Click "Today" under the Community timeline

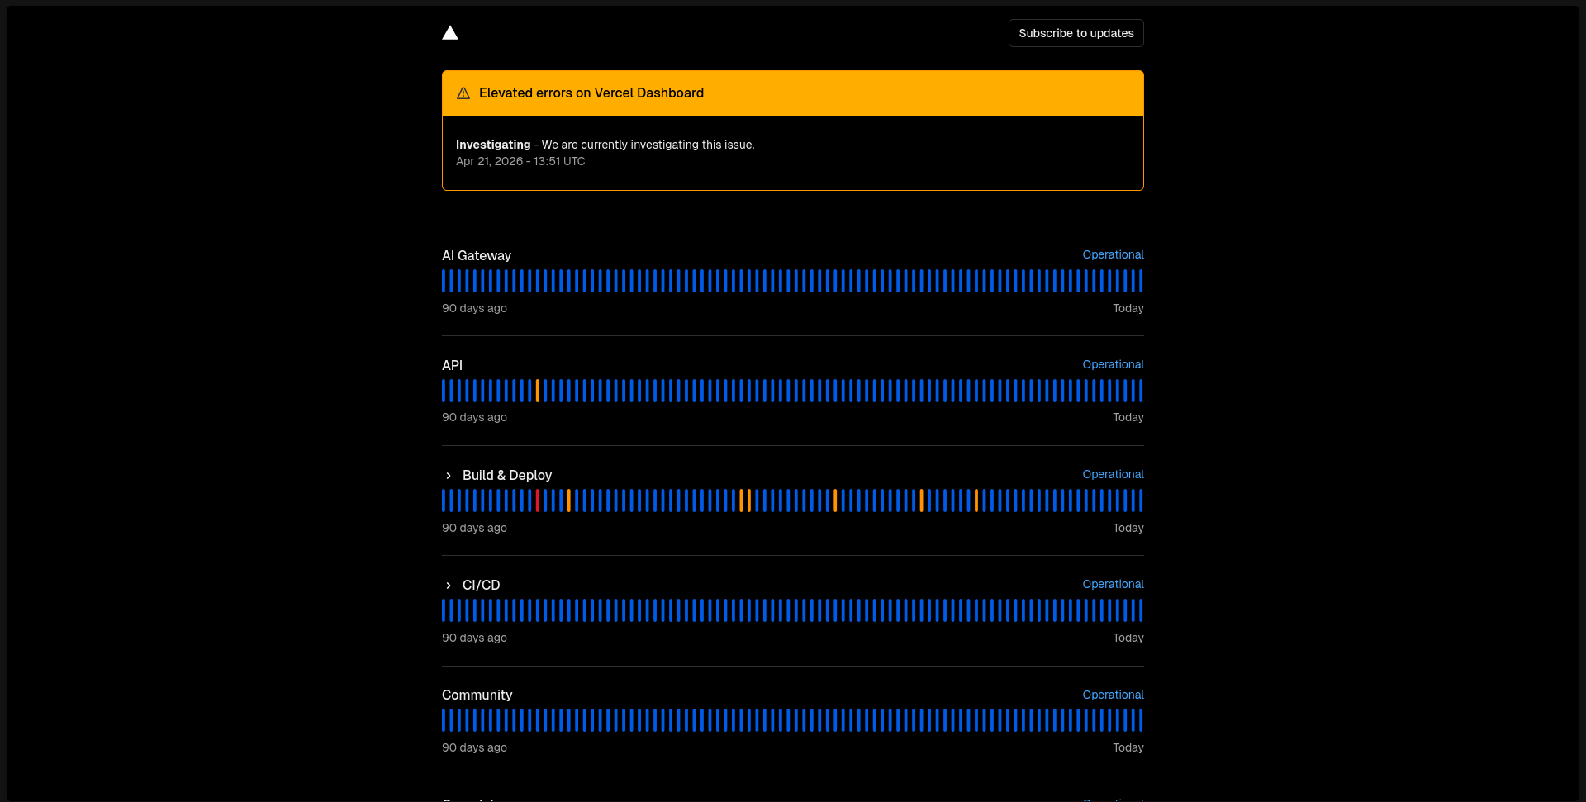point(1128,747)
